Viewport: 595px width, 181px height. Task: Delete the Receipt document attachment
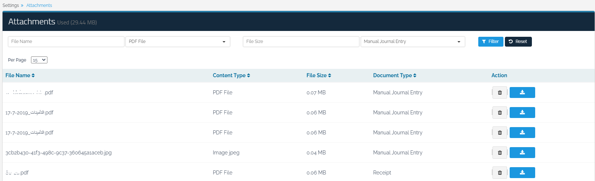click(x=499, y=173)
